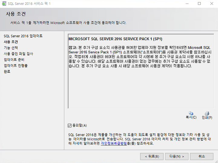The width and height of the screenshot is (218, 163).
Task: Select '사용 조건' step in sidebar
Action: (11, 42)
